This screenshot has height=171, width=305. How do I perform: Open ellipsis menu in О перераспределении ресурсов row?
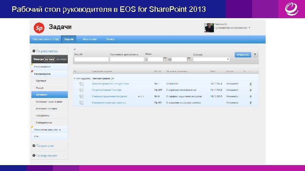click(x=141, y=96)
